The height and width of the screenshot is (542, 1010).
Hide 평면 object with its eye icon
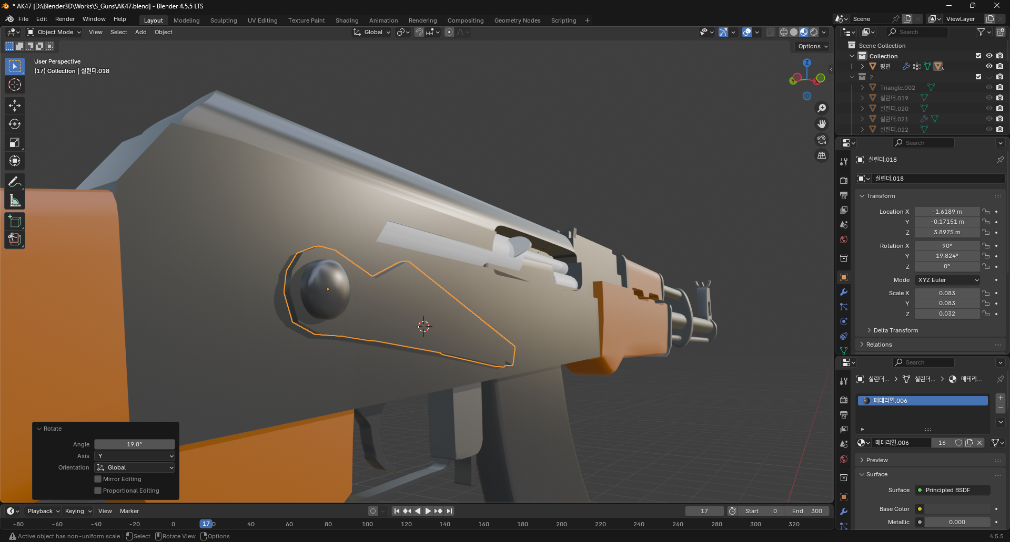coord(989,66)
